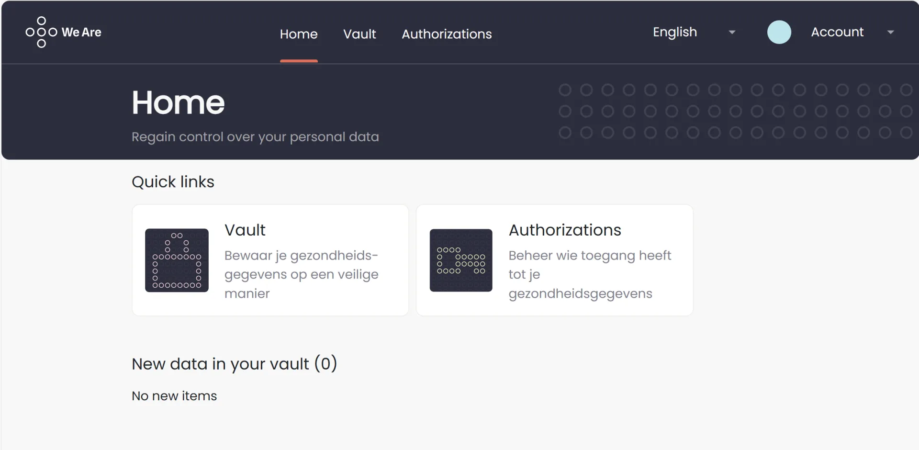Click the Authorizations key icon

[x=461, y=260]
